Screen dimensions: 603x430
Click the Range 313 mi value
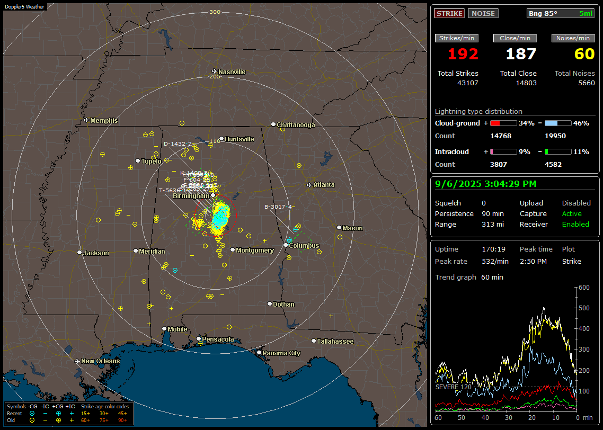point(493,225)
